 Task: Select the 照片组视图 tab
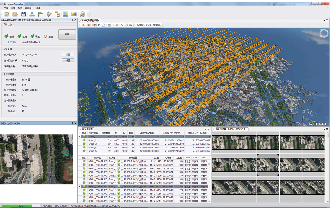coord(87,129)
